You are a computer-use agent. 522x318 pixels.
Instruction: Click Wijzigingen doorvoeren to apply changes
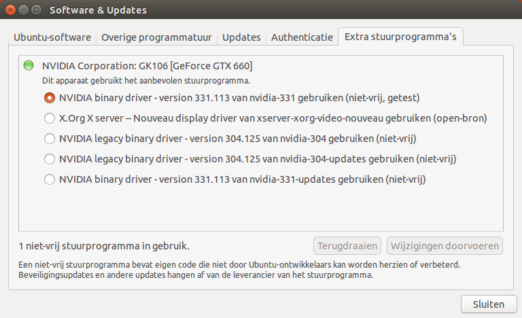[x=445, y=246]
